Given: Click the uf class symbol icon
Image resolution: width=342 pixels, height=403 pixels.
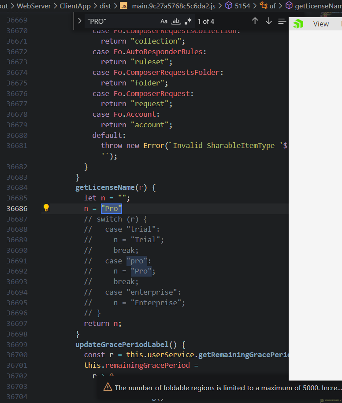Looking at the screenshot, I should tap(264, 5).
